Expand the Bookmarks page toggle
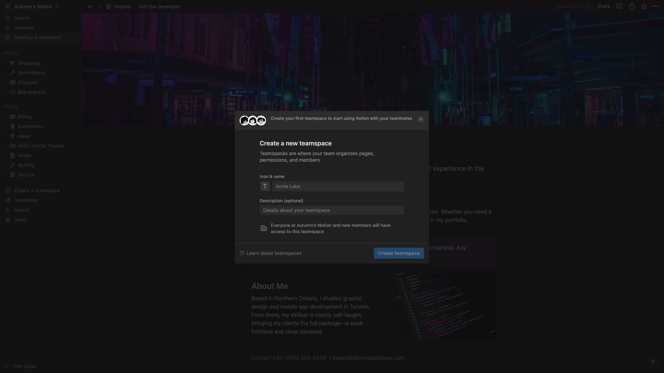 point(6,126)
